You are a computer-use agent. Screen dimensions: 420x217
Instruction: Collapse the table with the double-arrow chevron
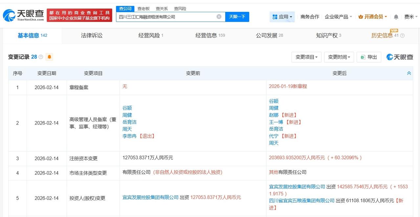pyautogui.click(x=409, y=73)
